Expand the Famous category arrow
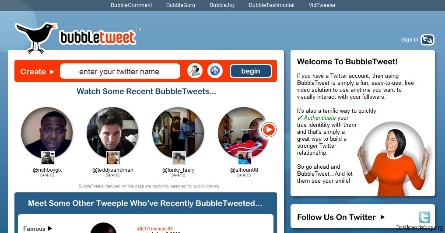 click(50, 228)
